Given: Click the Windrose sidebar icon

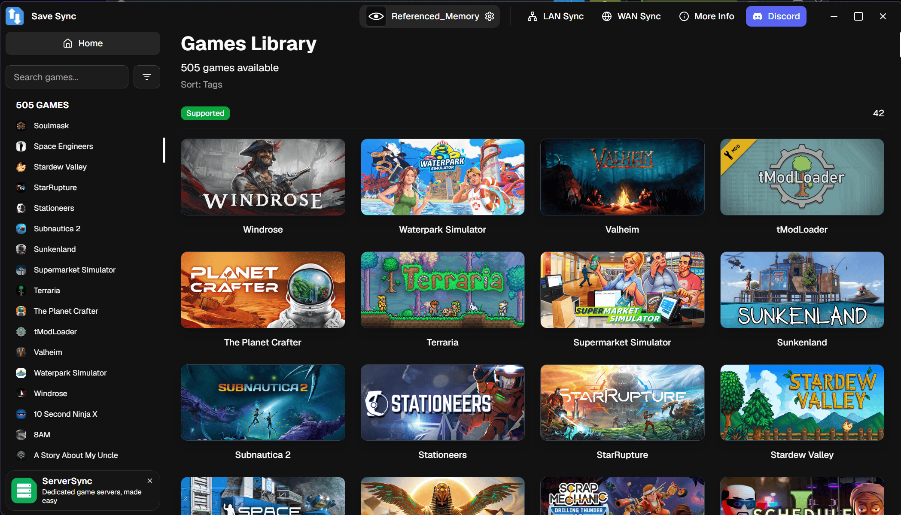Looking at the screenshot, I should 21,394.
